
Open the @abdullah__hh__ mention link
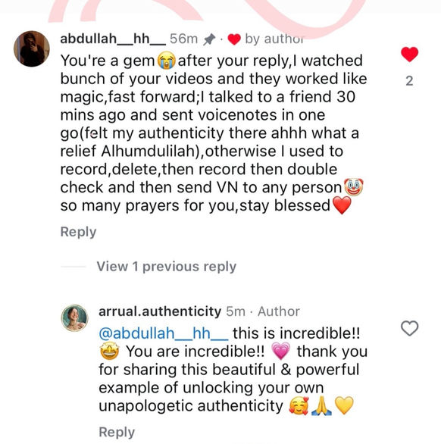click(x=164, y=333)
